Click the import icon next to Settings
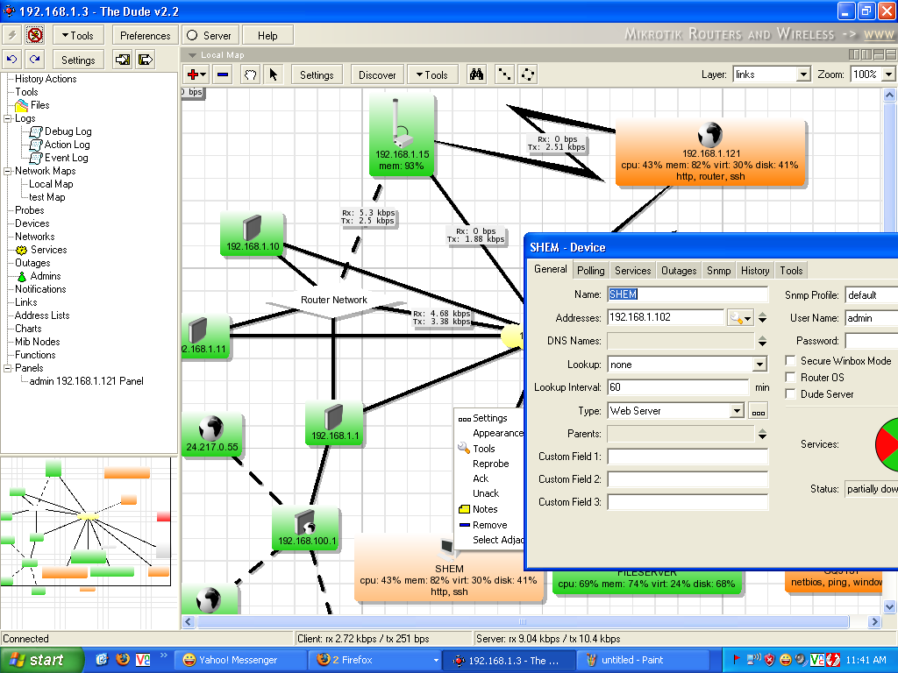 click(x=122, y=60)
